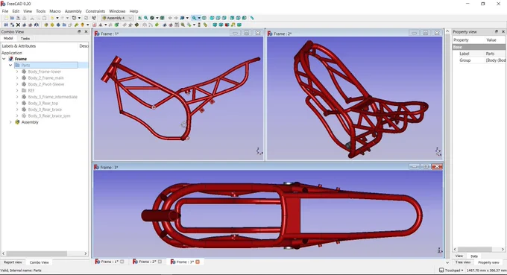Click the Left view cube icon
The width and height of the screenshot is (507, 275).
pos(244,18)
